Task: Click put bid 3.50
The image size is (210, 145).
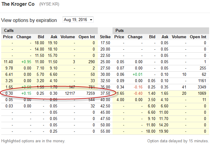Action: coord(151,100)
